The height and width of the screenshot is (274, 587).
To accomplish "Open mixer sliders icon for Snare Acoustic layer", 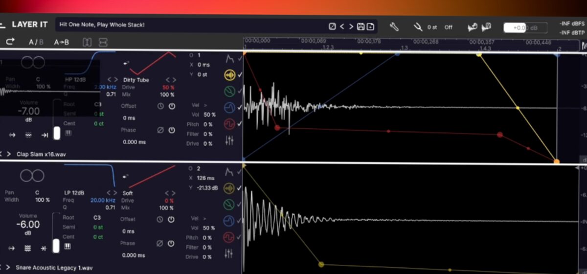I will 229,253.
